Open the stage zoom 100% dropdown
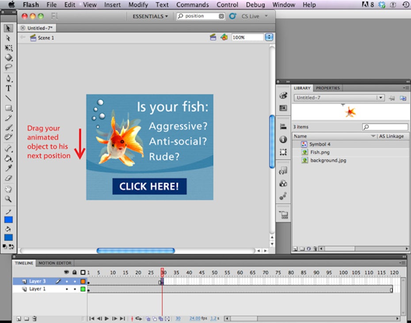411x323 pixels. click(269, 38)
